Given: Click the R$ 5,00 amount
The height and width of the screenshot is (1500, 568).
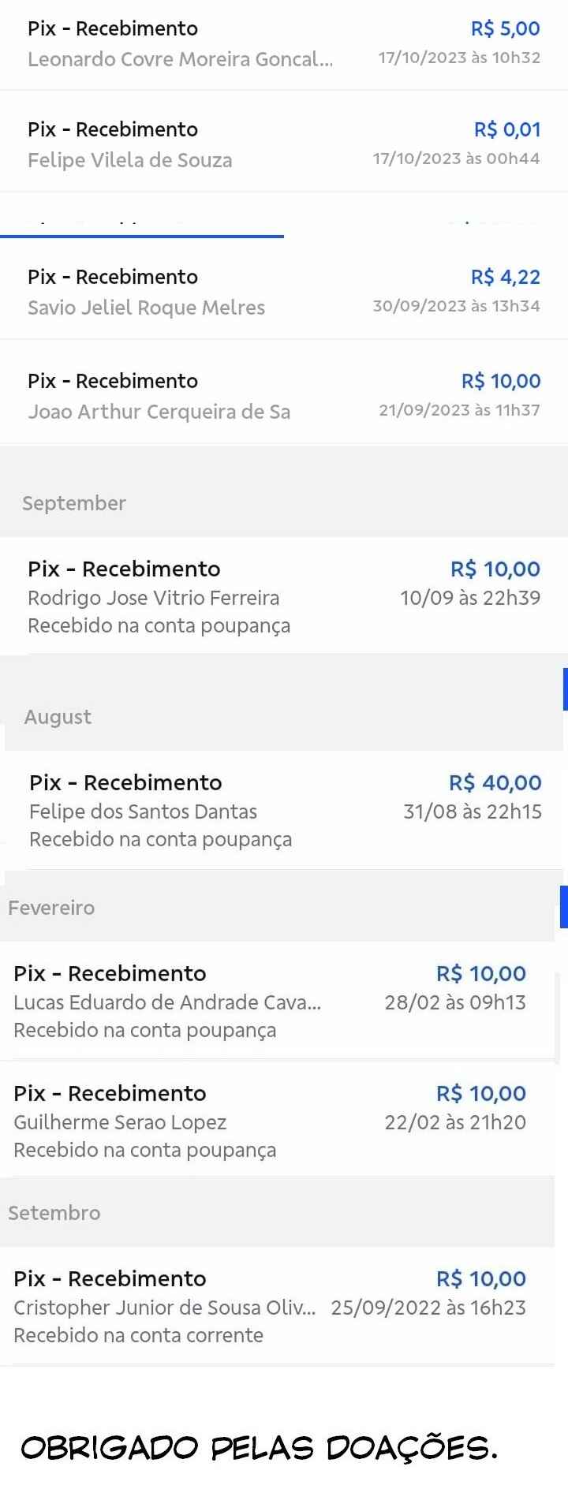Looking at the screenshot, I should tap(505, 29).
